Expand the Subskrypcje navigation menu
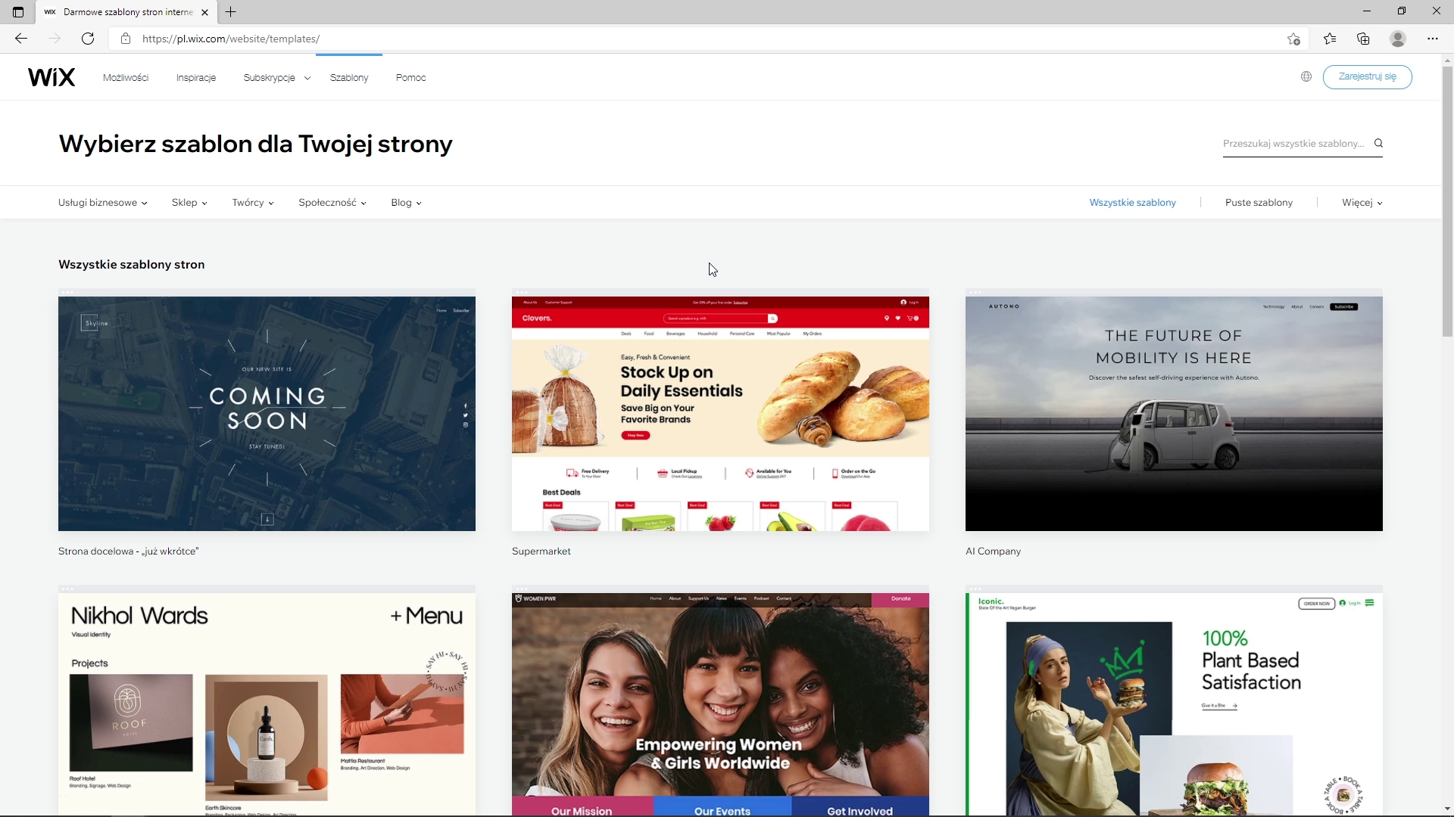The image size is (1454, 817). [276, 78]
